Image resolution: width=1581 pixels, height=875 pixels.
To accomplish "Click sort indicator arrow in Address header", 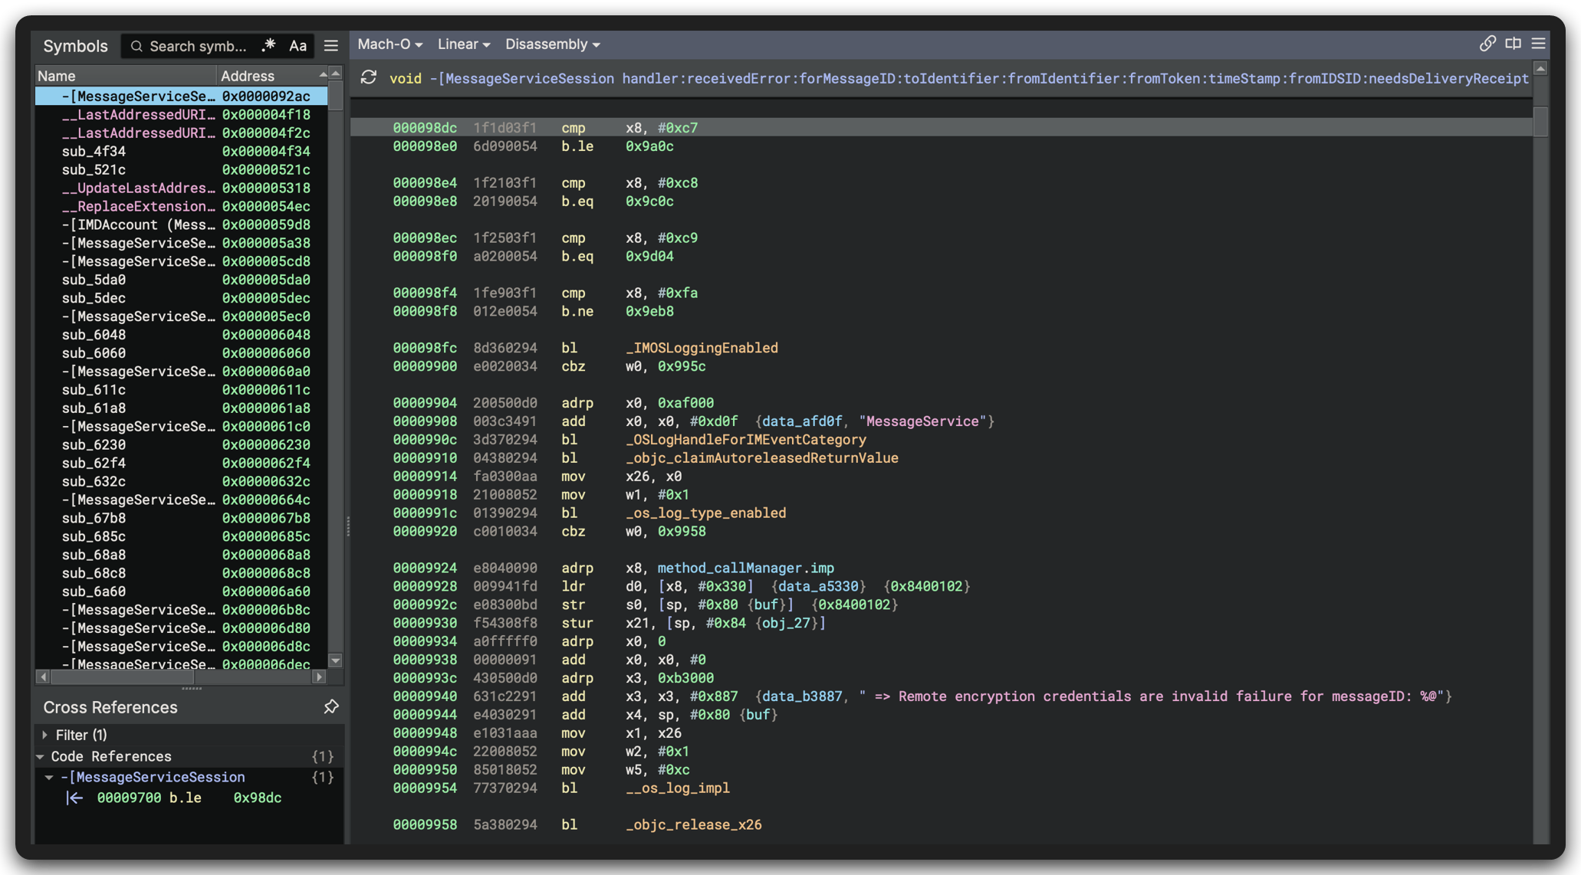I will click(x=322, y=74).
